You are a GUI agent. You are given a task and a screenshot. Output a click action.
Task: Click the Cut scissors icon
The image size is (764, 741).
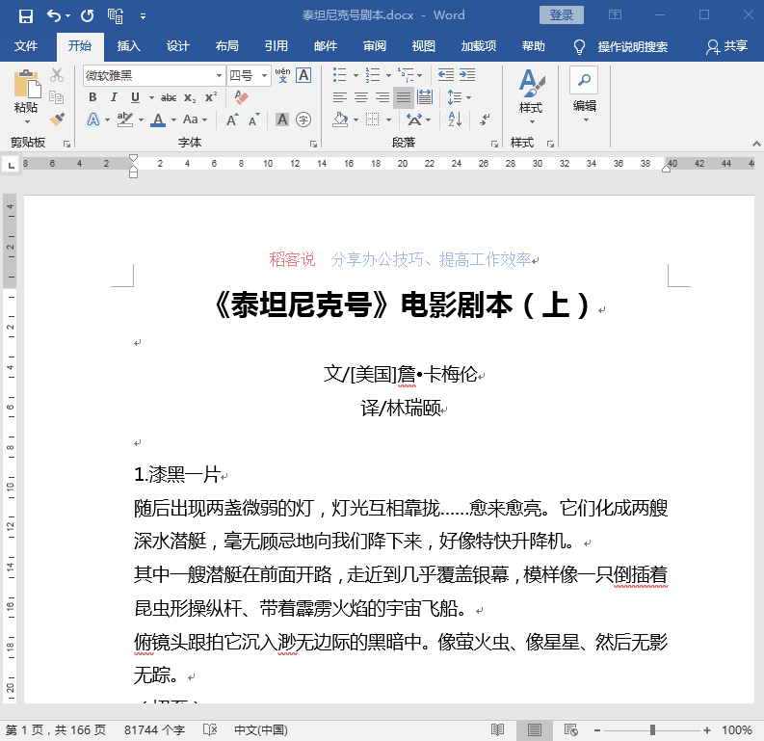[x=57, y=75]
